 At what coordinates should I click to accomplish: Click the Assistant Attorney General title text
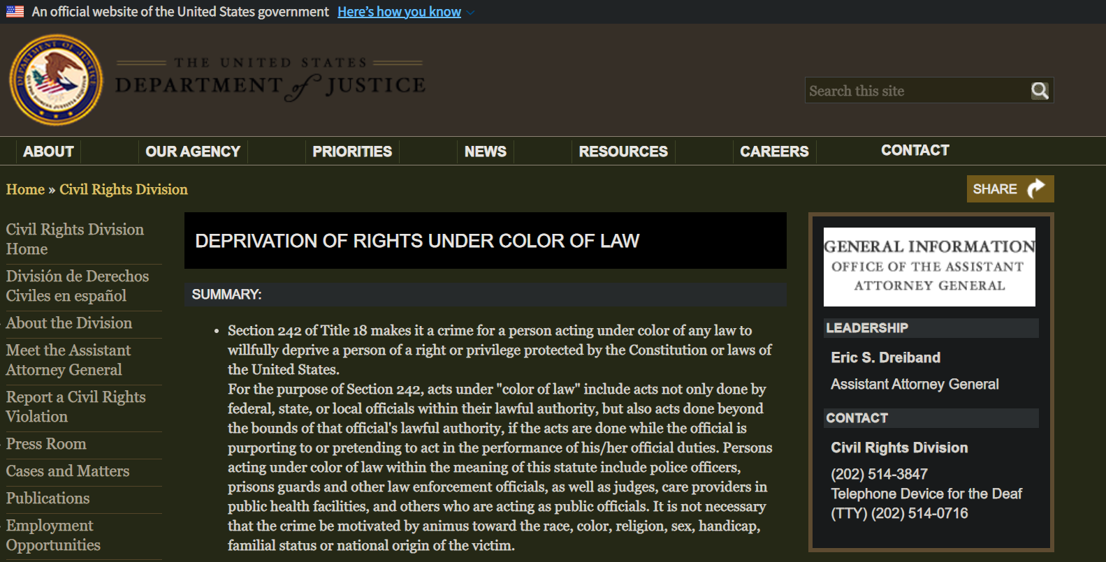pyautogui.click(x=915, y=384)
